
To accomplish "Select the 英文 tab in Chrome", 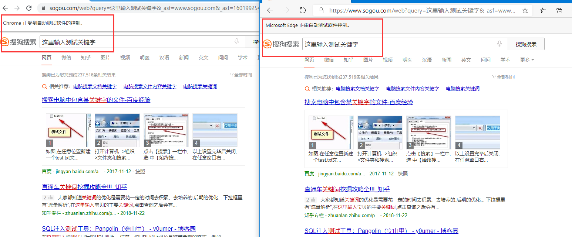I will (203, 58).
